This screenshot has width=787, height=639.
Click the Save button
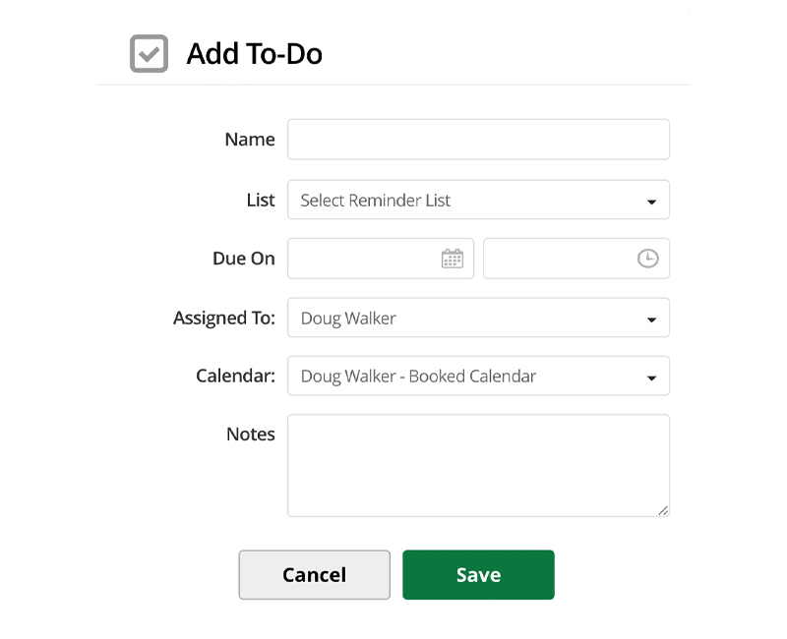(x=478, y=574)
